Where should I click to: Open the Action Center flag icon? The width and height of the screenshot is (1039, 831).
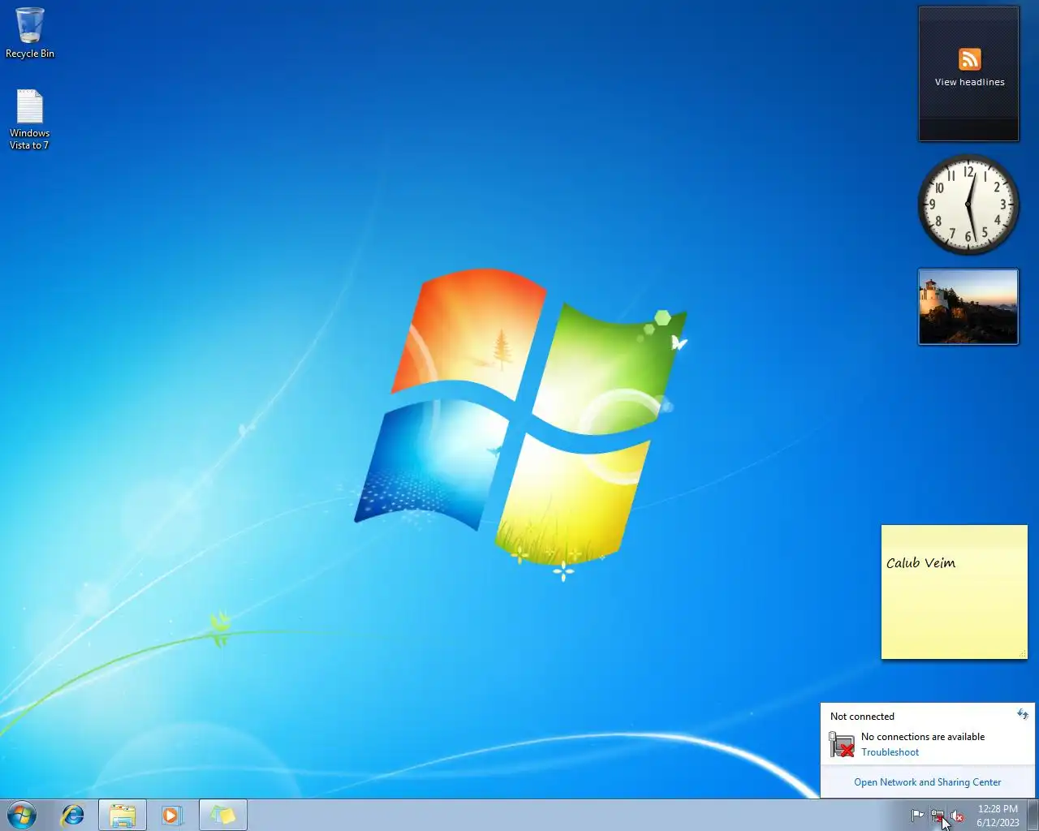[917, 816]
